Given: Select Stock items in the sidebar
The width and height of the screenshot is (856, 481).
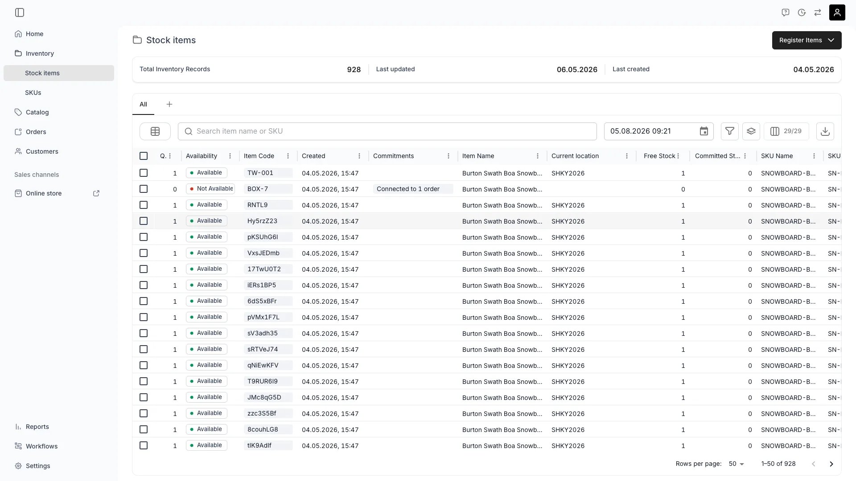Looking at the screenshot, I should [x=59, y=73].
